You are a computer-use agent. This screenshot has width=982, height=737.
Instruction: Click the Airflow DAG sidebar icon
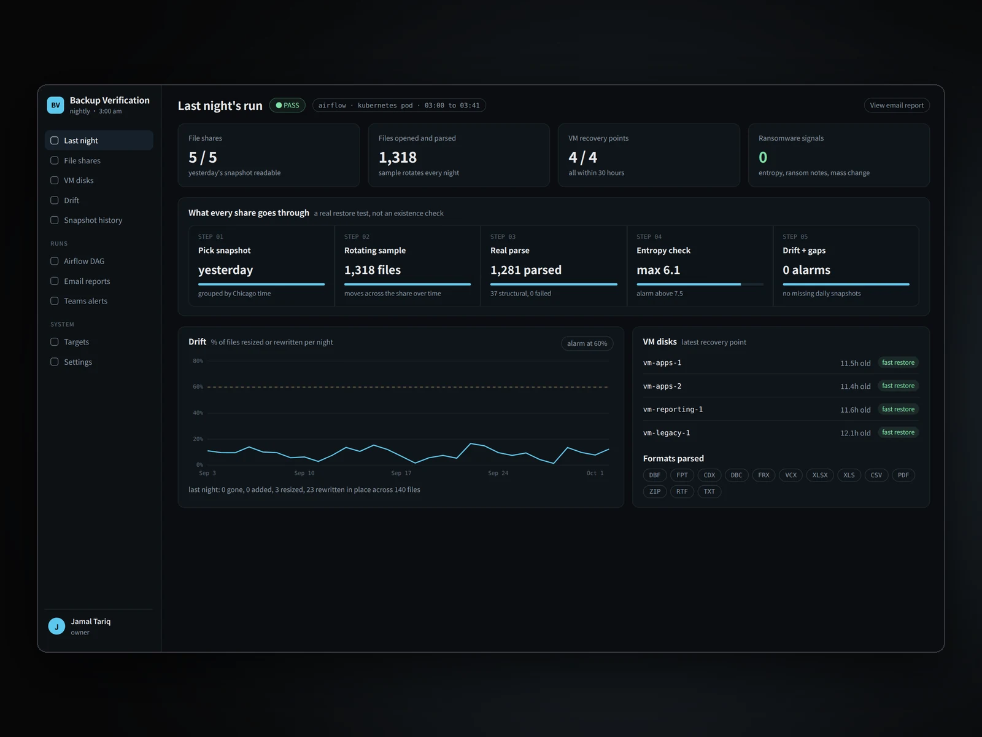[x=55, y=261]
